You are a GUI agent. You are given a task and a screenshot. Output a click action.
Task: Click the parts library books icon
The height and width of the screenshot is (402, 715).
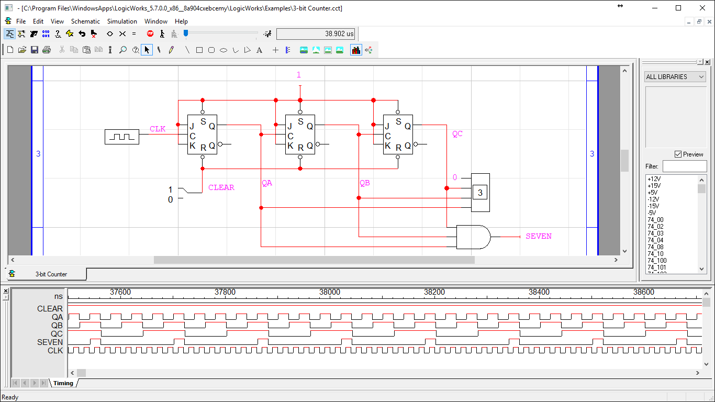pyautogui.click(x=356, y=50)
